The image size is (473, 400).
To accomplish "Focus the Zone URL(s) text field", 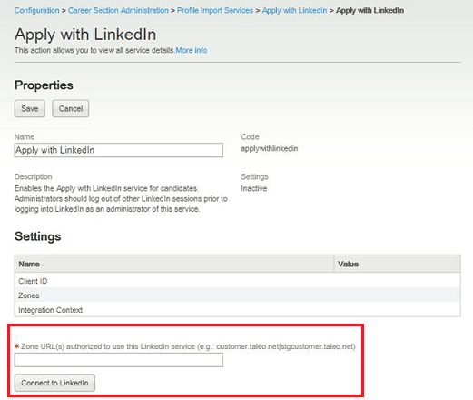I will click(x=119, y=360).
